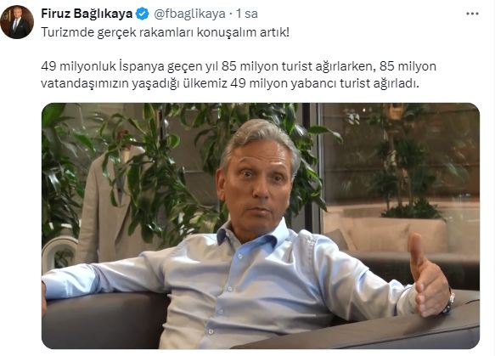The width and height of the screenshot is (495, 356).
Task: Open the three-dot more options menu
Action: click(x=472, y=14)
